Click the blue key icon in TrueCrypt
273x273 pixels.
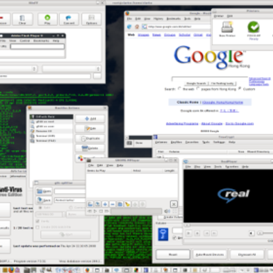point(163,234)
